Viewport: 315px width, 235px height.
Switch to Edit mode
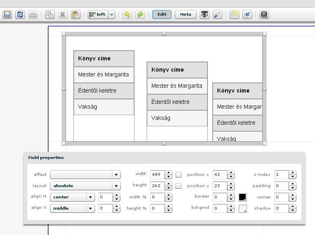162,14
